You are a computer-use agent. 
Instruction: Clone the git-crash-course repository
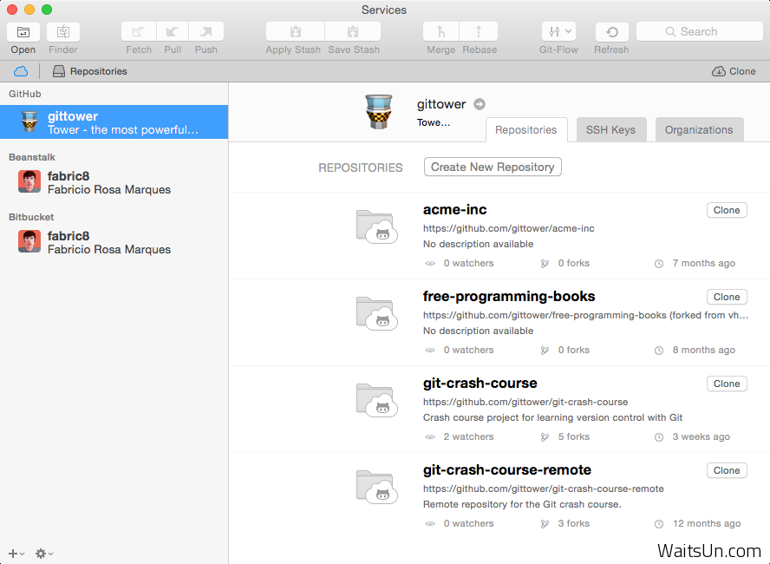(726, 384)
